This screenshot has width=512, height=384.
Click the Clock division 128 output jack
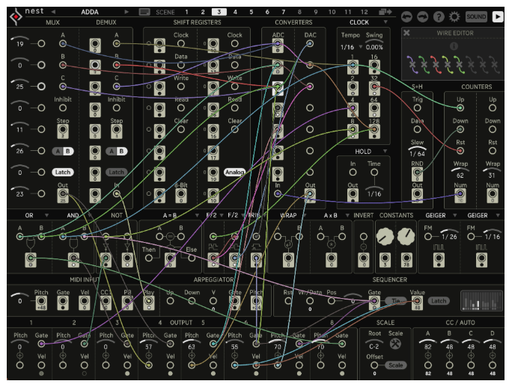pos(374,131)
